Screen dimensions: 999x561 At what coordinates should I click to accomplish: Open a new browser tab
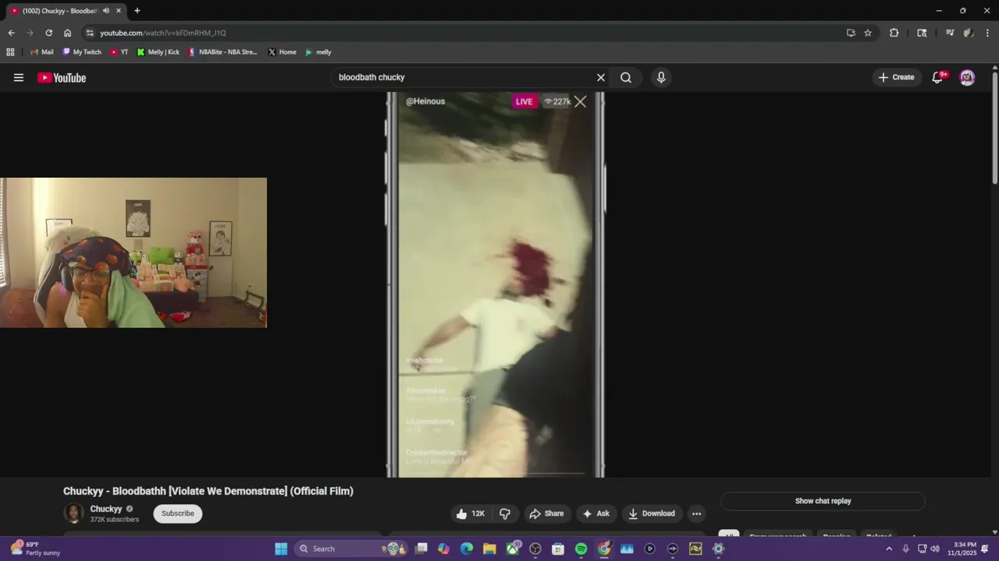pyautogui.click(x=137, y=11)
